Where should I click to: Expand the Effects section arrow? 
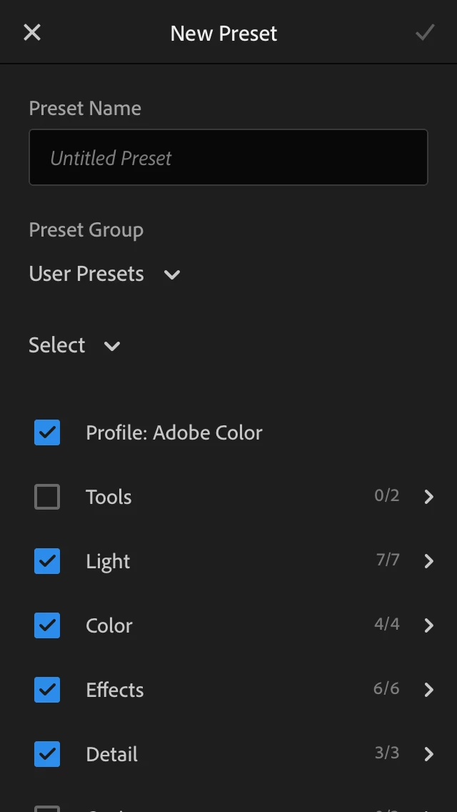(x=428, y=690)
